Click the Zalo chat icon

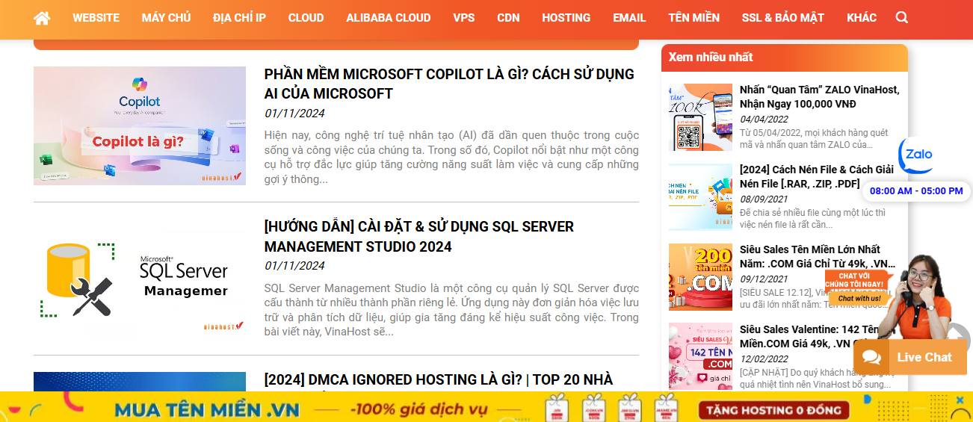[x=918, y=155]
